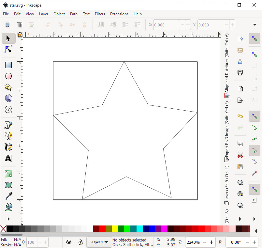Screen dimensions: 262x248
Task: Open the Layer 1 dropdown
Action: [99, 242]
